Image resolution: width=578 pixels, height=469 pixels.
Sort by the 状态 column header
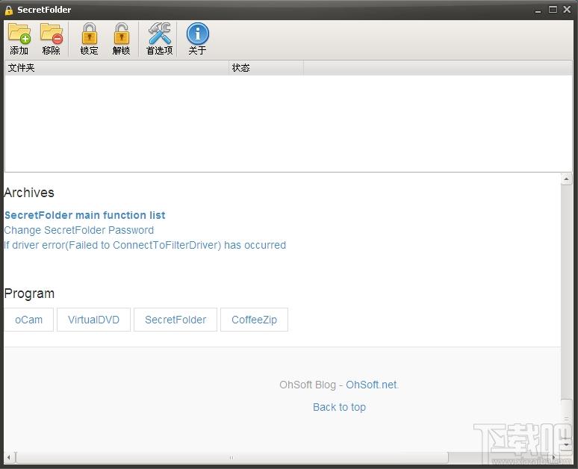click(266, 68)
